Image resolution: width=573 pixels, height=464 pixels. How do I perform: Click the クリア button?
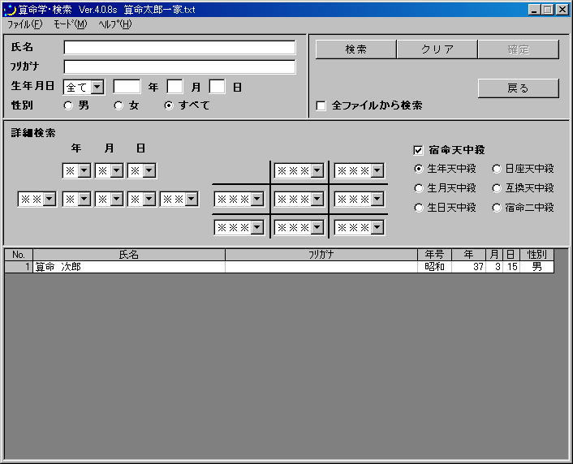pos(437,49)
